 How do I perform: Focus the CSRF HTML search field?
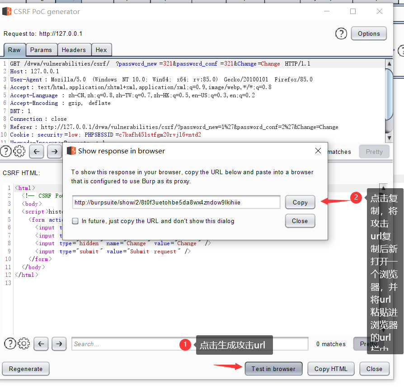[190, 343]
